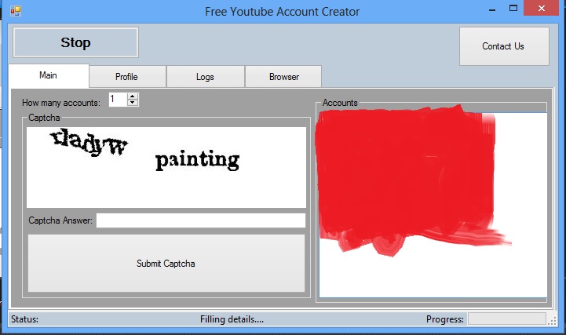
Task: Open the Logs tab
Action: (x=205, y=76)
